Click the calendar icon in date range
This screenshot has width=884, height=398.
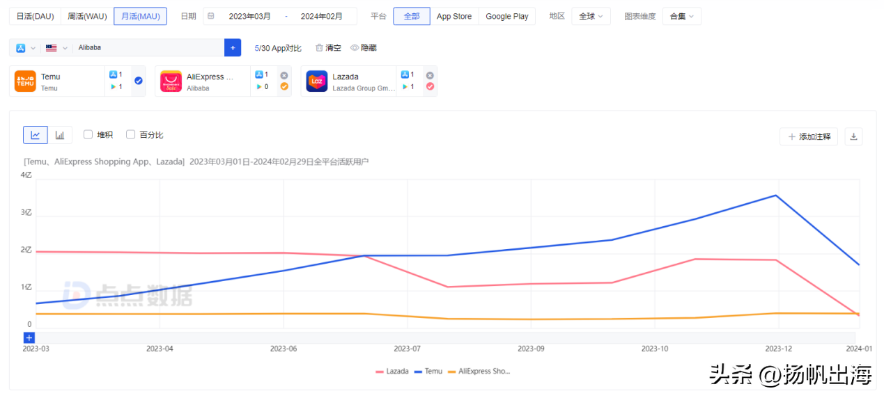(x=211, y=16)
